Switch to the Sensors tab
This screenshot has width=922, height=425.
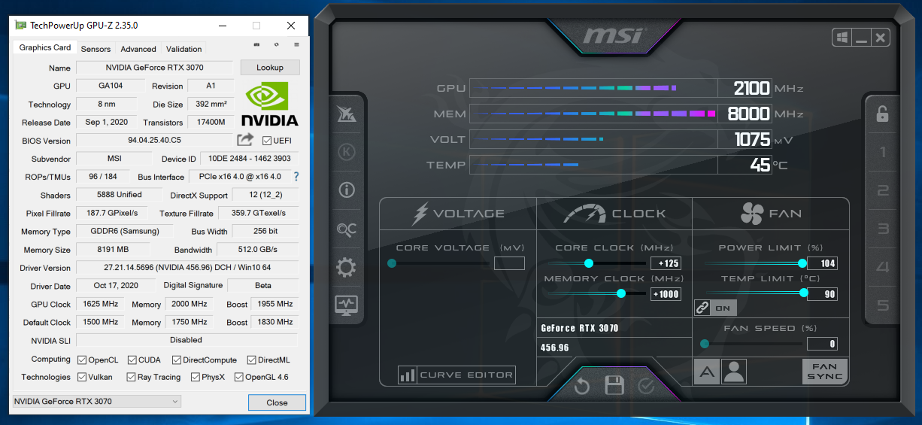tap(96, 49)
